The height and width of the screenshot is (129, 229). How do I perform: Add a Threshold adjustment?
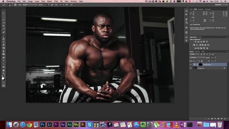(201, 48)
